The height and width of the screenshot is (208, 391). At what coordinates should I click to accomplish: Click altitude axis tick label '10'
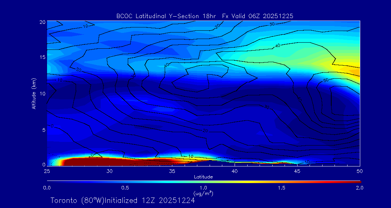point(43,93)
